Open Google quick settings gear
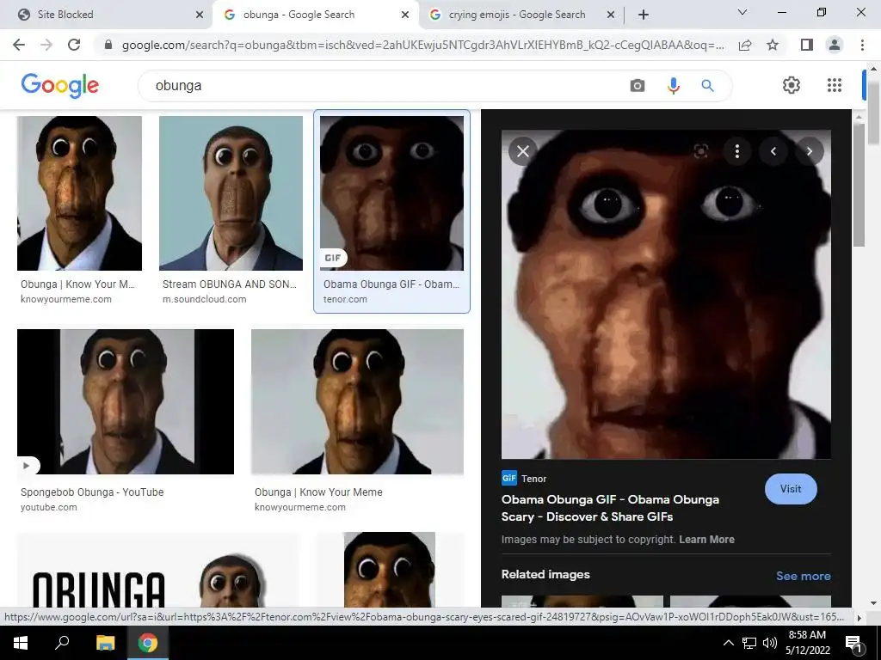Viewport: 881px width, 660px height. tap(792, 85)
